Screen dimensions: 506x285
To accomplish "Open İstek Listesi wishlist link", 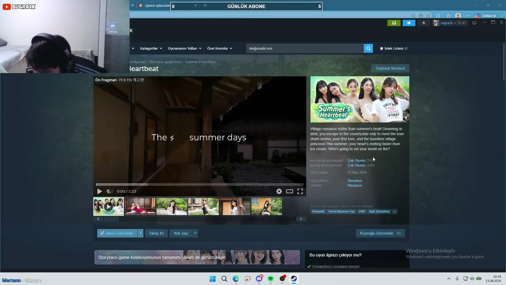I will (x=394, y=48).
